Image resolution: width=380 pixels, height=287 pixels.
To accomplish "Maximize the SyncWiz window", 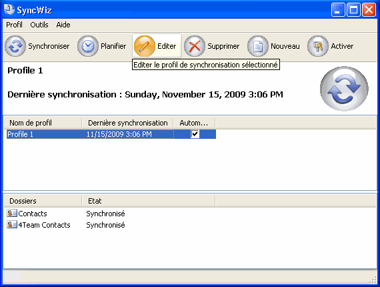I will tap(353, 10).
